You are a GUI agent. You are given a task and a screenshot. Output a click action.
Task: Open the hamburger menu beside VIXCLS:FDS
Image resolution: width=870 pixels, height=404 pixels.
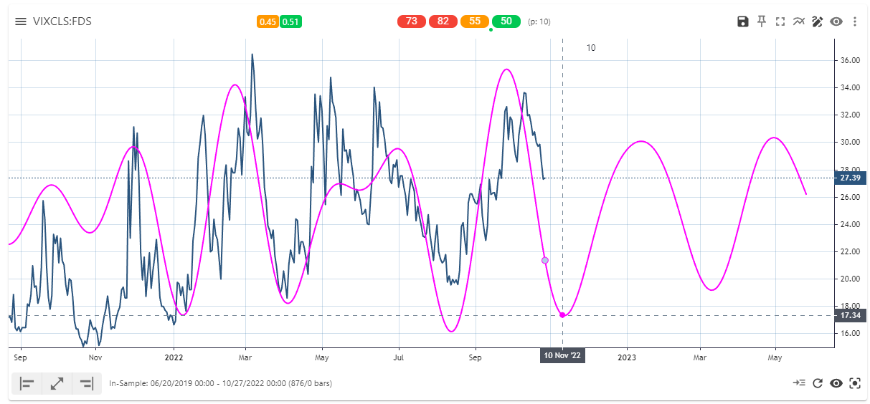point(21,21)
